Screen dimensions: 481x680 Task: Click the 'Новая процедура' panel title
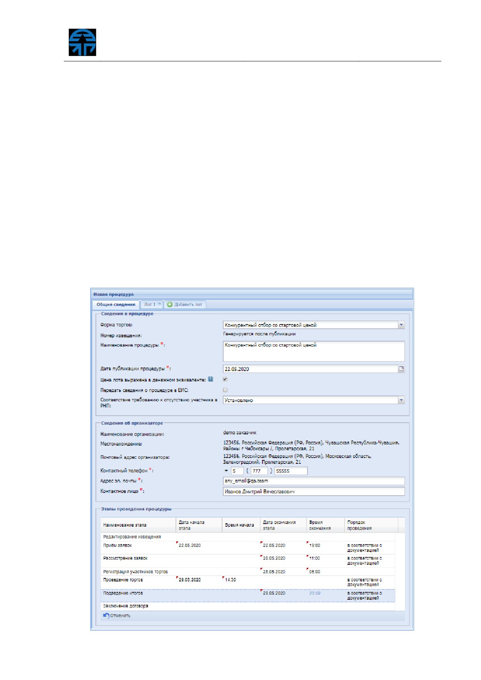[113, 294]
